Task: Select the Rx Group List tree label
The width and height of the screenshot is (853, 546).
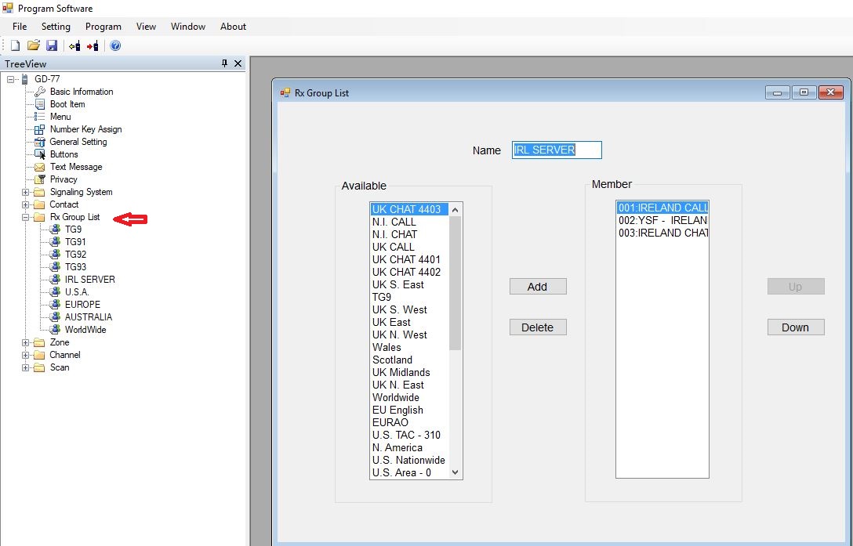Action: coord(75,217)
